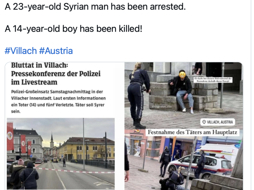The width and height of the screenshot is (254, 190).
Task: Open the bottom photo showing police car
Action: tap(184, 160)
